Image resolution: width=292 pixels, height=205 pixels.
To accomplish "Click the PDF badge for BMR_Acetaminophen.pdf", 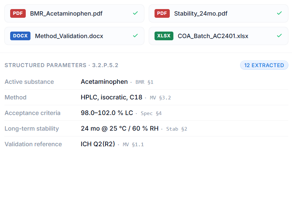I will point(18,13).
